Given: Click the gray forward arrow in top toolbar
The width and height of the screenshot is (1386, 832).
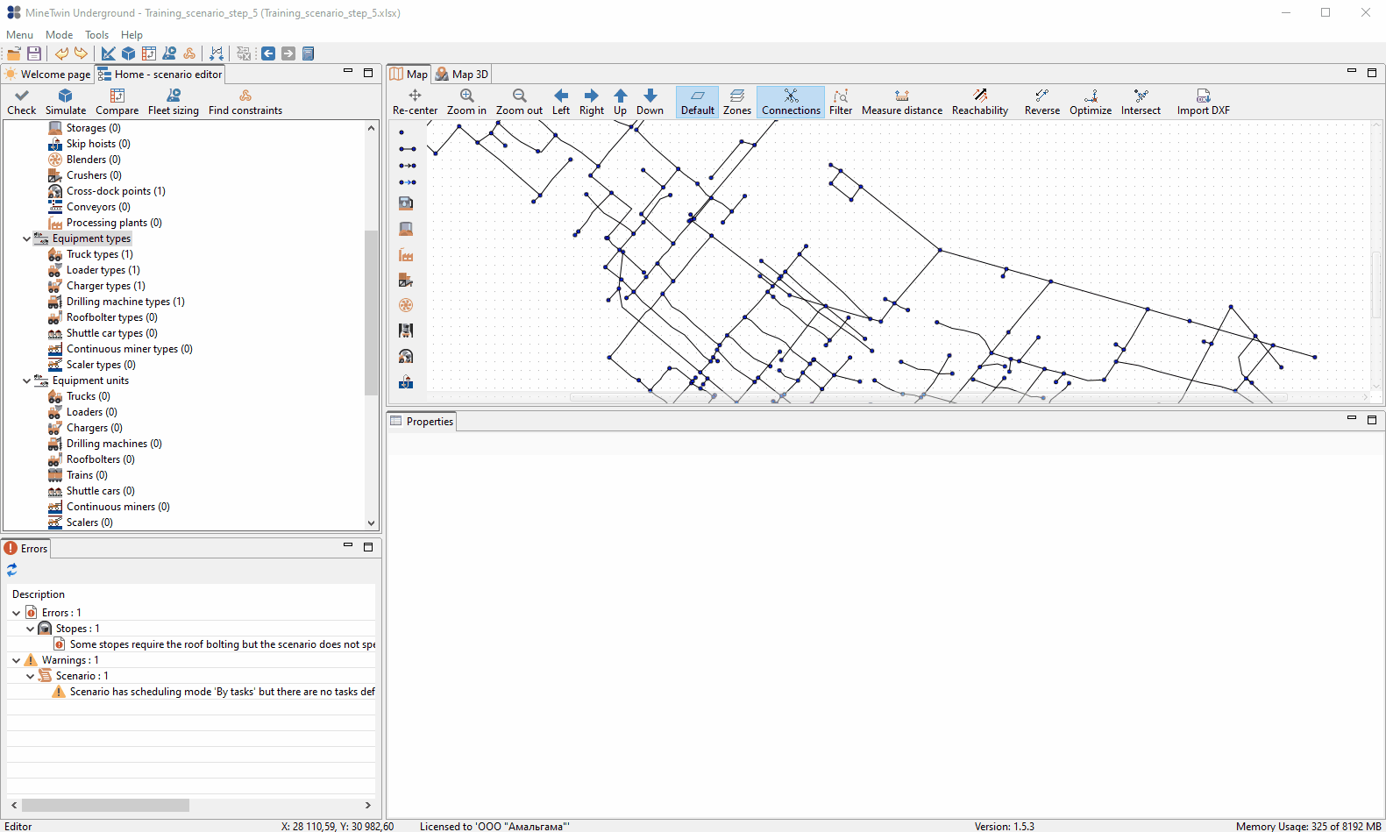Looking at the screenshot, I should (288, 53).
